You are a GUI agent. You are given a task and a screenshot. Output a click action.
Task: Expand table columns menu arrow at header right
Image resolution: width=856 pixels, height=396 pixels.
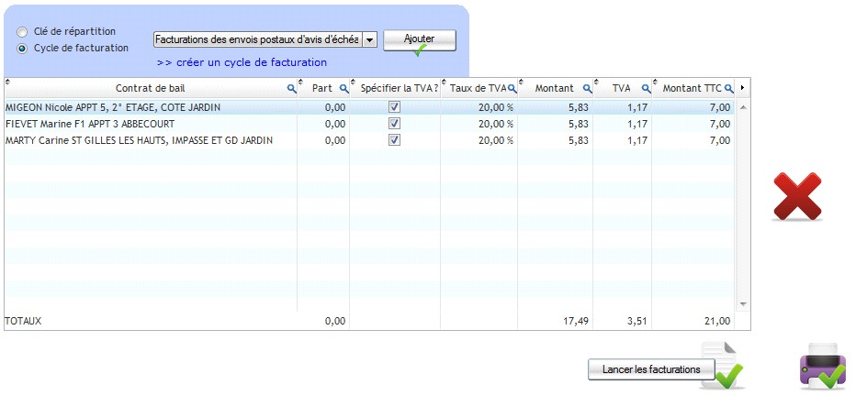[x=742, y=88]
